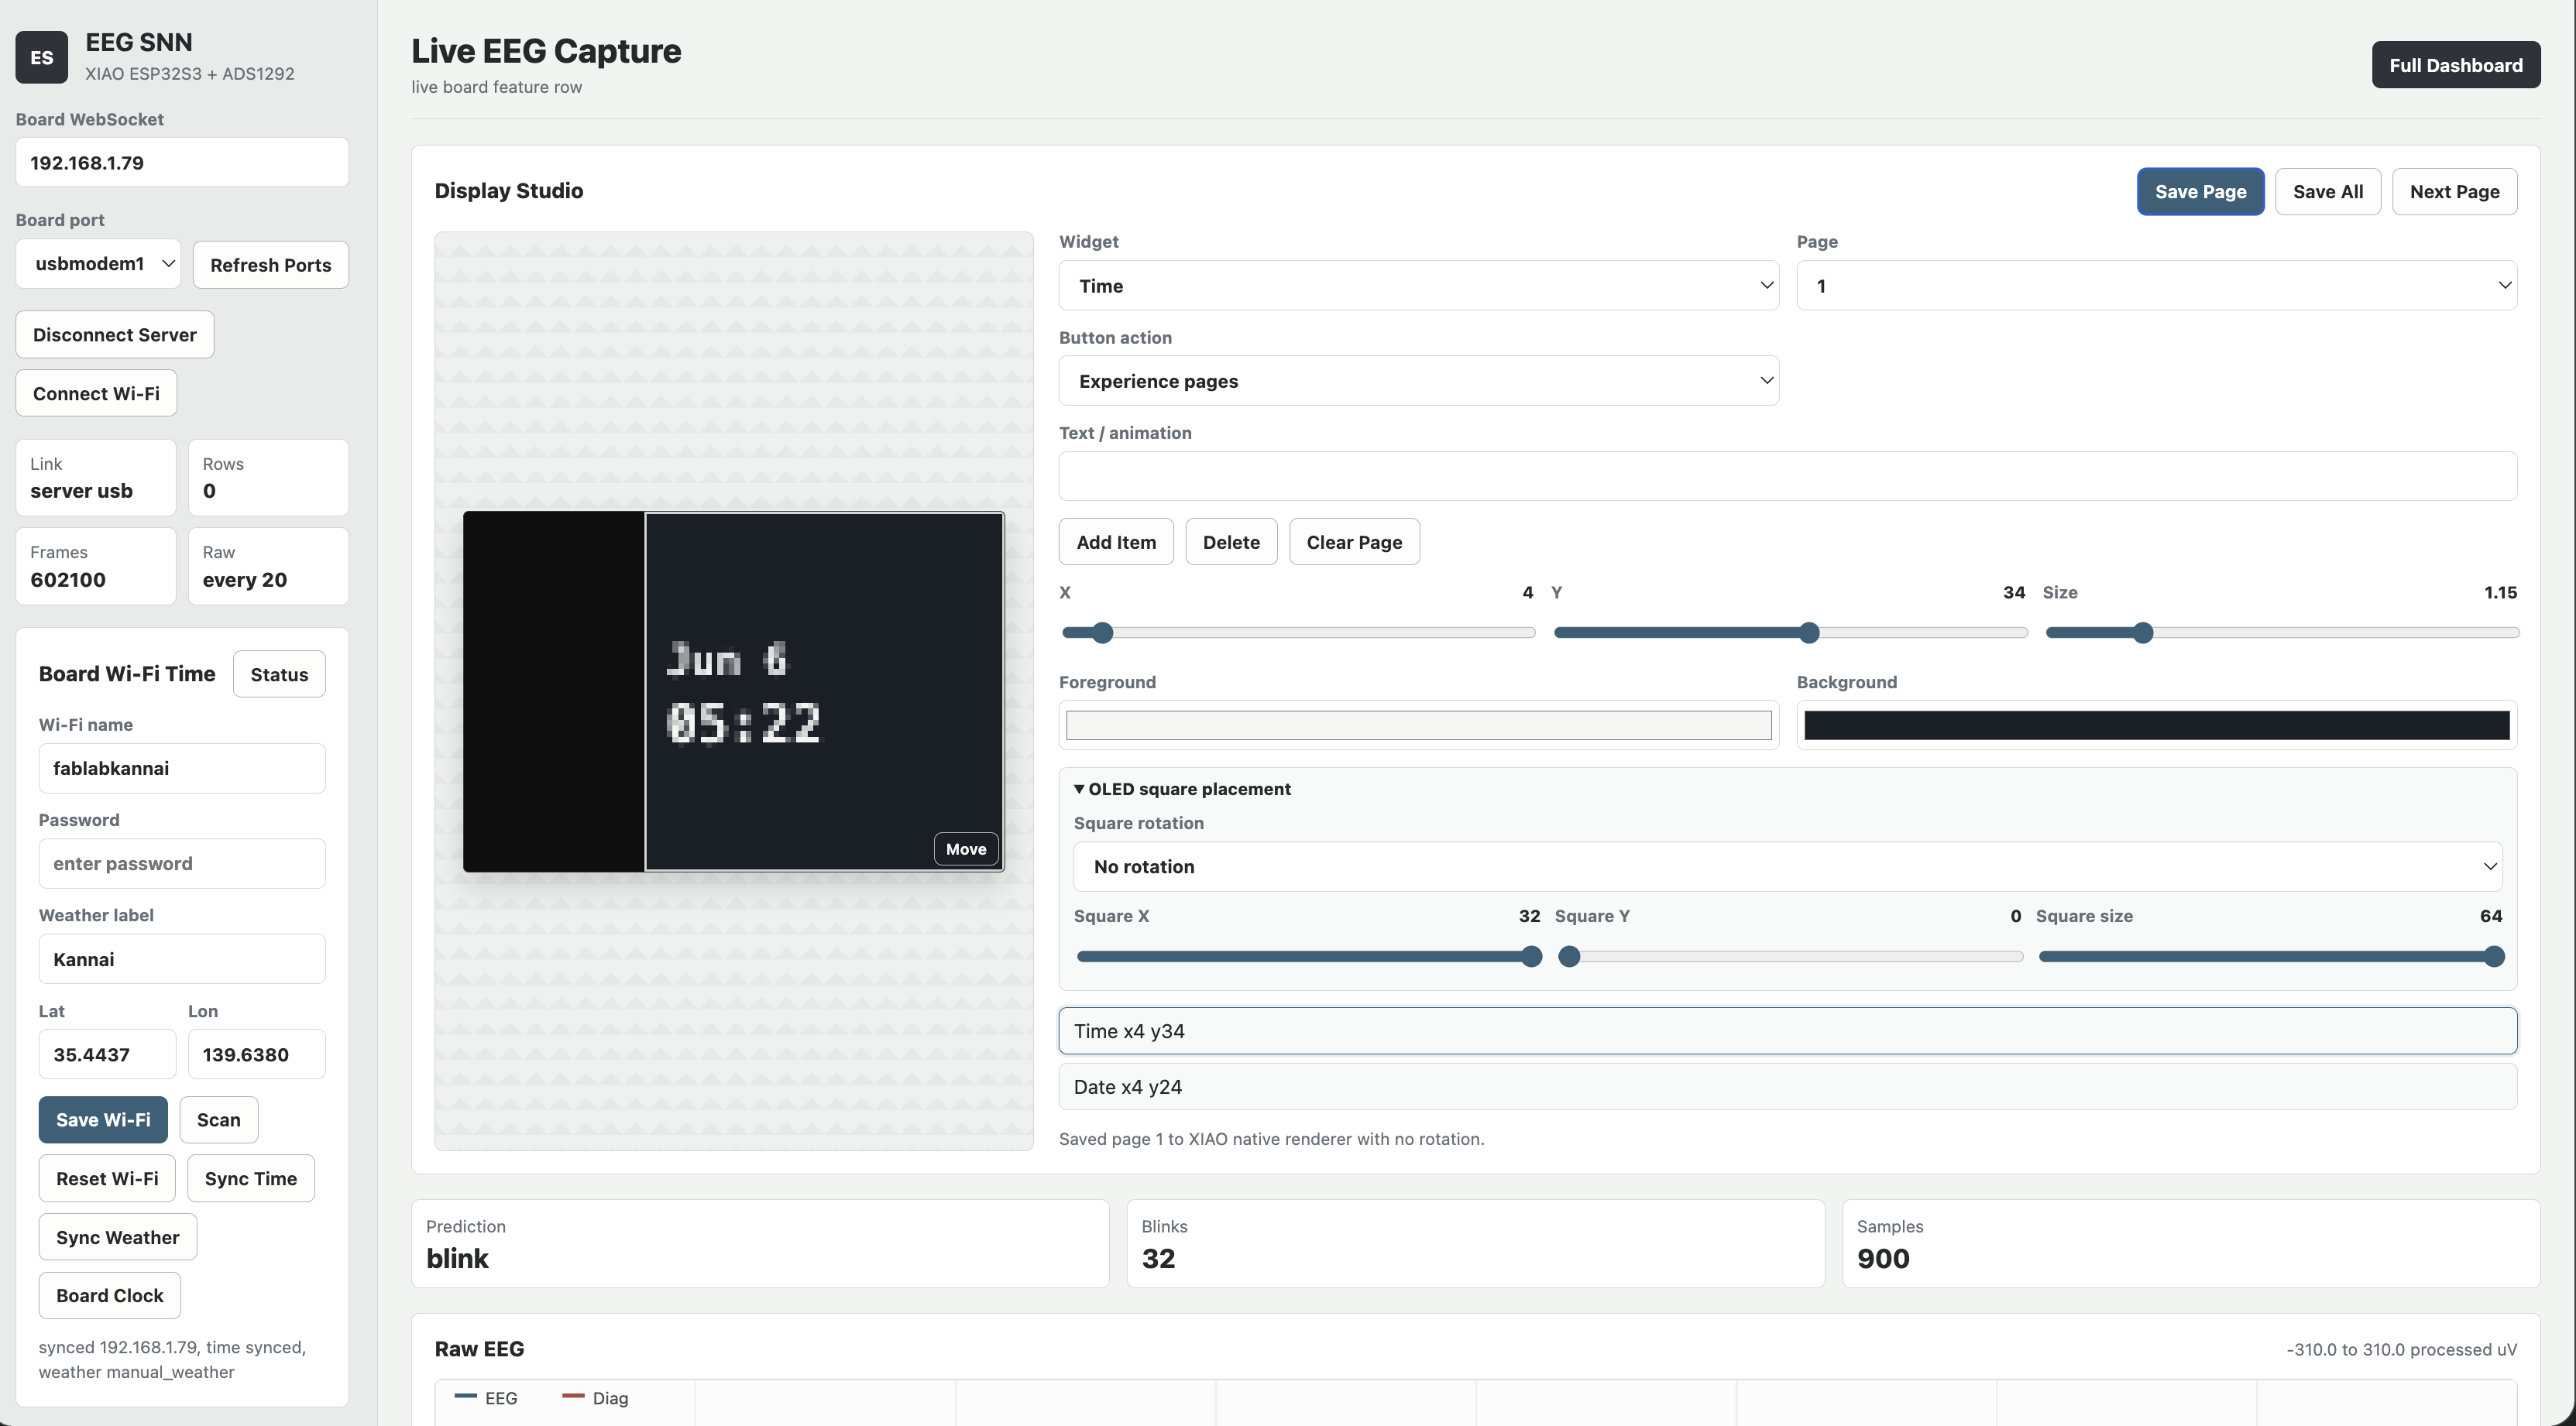The image size is (2576, 1426).
Task: Toggle the EEG legend entry
Action: pos(486,1398)
